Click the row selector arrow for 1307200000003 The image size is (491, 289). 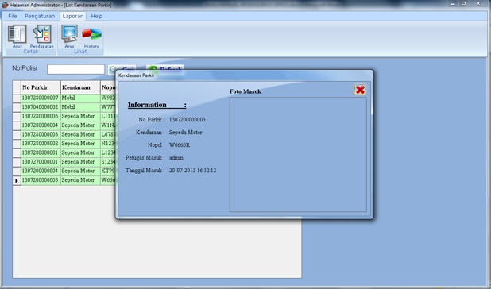tap(17, 180)
